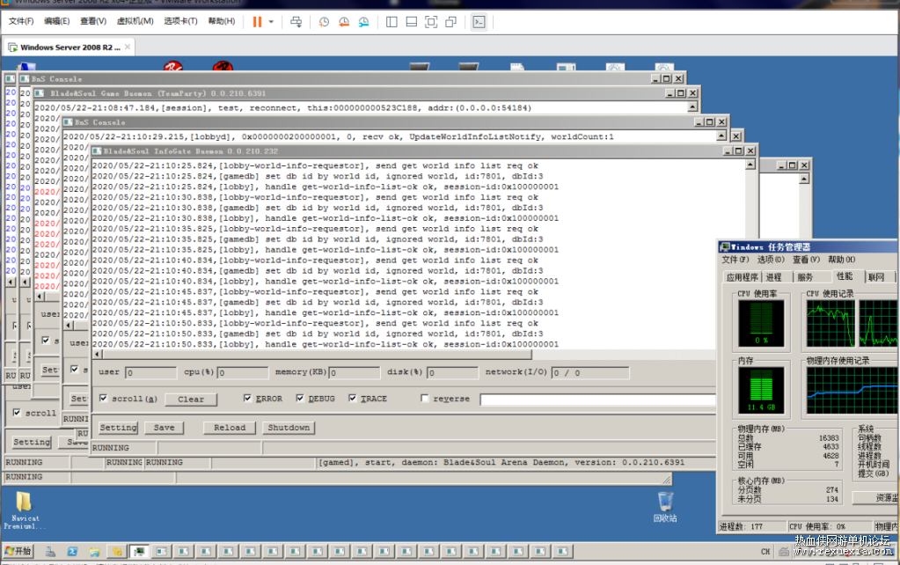Toggle scroll checkbox in rear BnS Console
Viewport: 900px width, 565px height.
pos(17,412)
